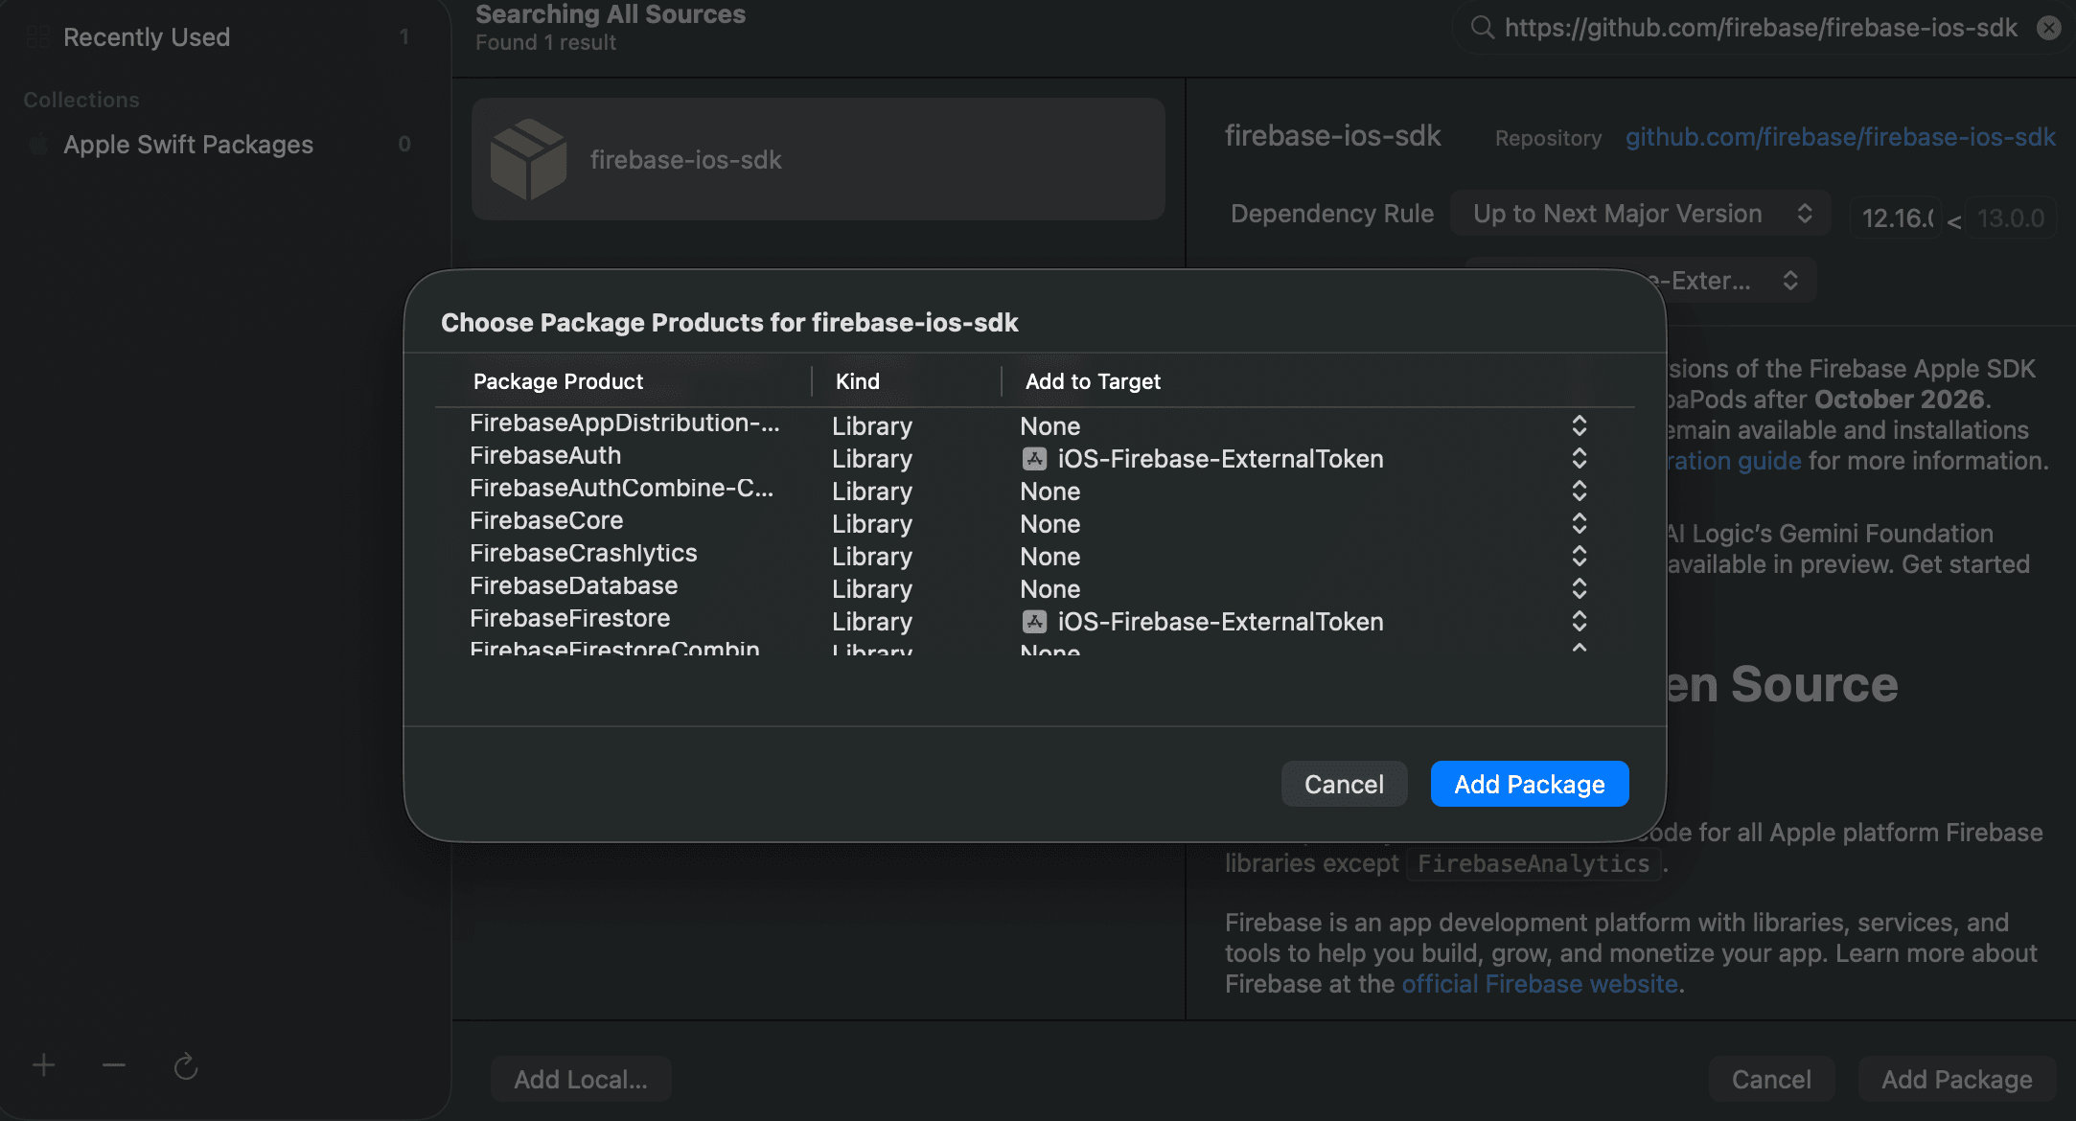Click the Add to Target column header
The width and height of the screenshot is (2076, 1121).
[x=1093, y=381]
